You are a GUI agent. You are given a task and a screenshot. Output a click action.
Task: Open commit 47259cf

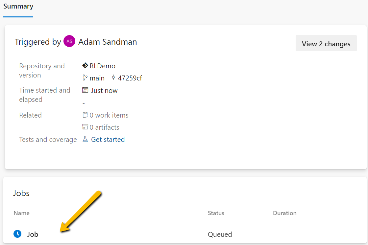130,78
